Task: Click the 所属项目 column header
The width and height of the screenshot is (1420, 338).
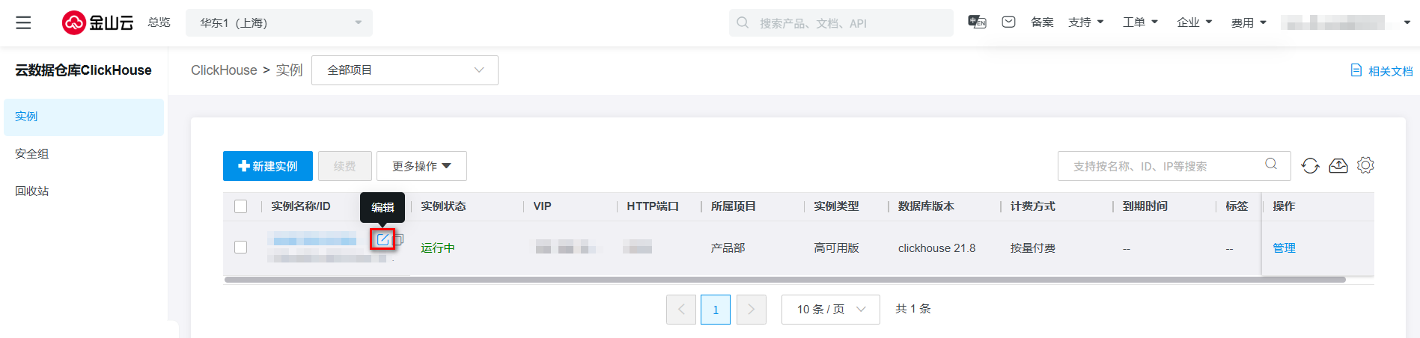Action: pyautogui.click(x=733, y=206)
